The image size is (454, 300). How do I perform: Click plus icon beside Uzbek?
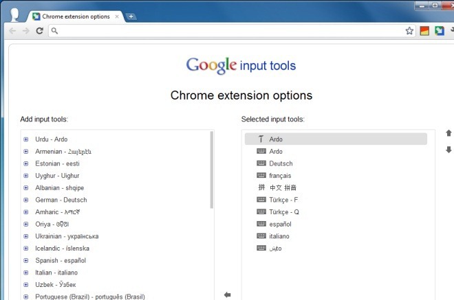26,285
